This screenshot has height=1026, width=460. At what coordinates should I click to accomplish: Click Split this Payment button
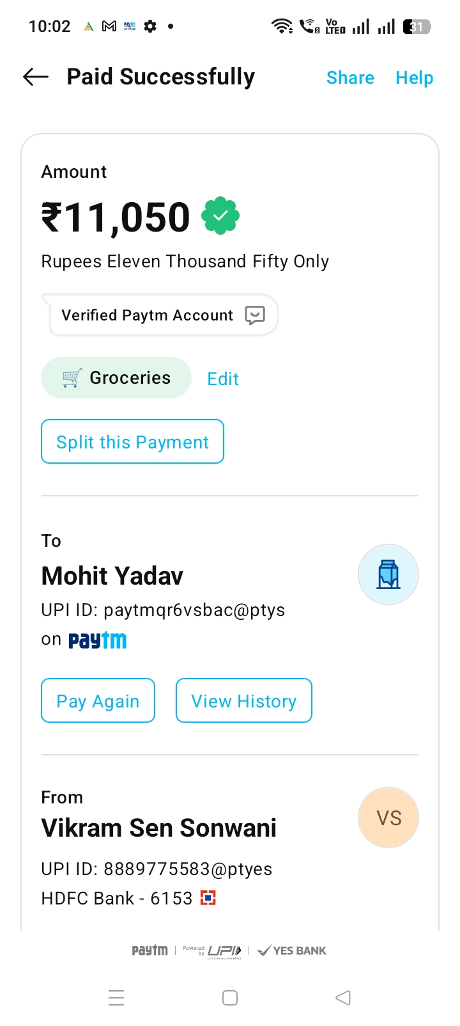point(132,441)
